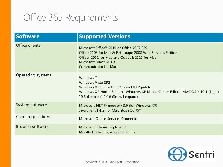Click Microsoft Online Services Connector text

[x=109, y=119]
